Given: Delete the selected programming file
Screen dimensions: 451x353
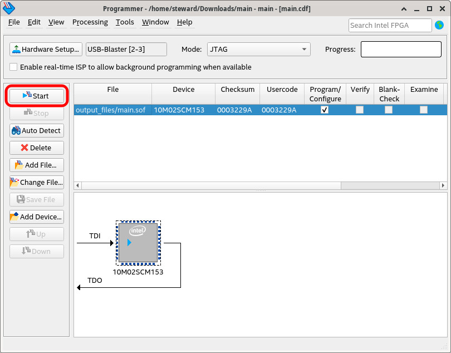Looking at the screenshot, I should pyautogui.click(x=37, y=148).
